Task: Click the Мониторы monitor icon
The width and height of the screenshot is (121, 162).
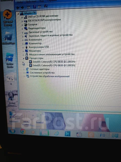Action: pyautogui.click(x=27, y=51)
